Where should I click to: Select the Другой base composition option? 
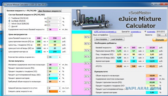(9, 26)
